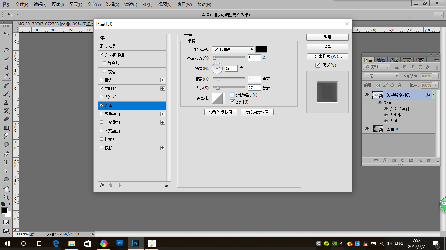
Task: Enable the 描边 checkbox
Action: coord(102,80)
